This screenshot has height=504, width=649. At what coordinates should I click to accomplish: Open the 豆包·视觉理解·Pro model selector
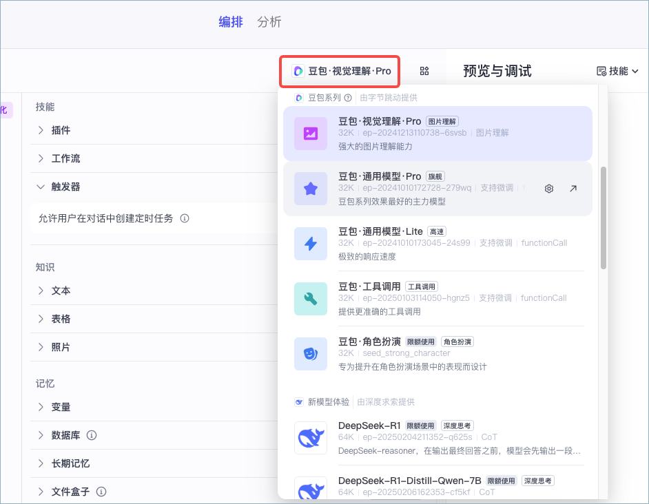[x=340, y=71]
